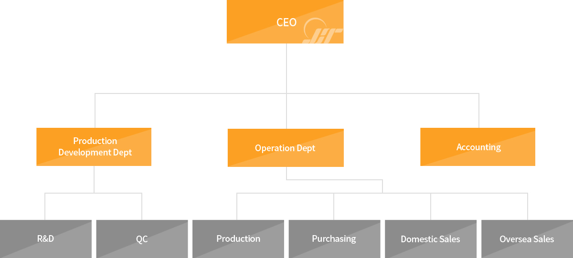The image size is (573, 258).
Task: Click the Domestic Sales box
Action: point(431,239)
